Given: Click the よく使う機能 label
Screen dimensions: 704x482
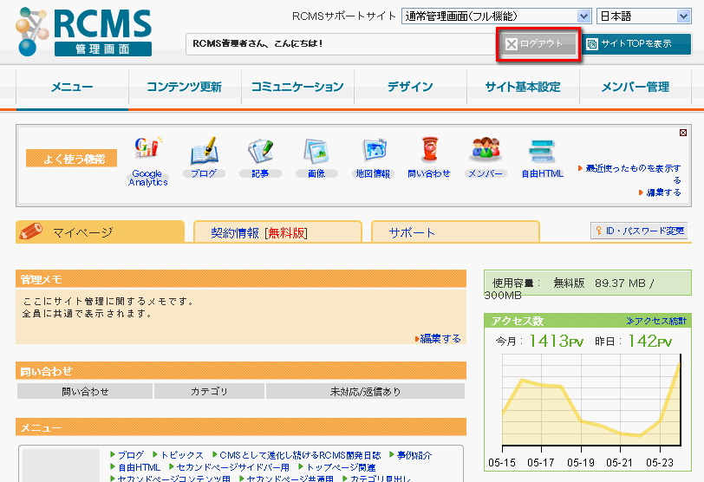Looking at the screenshot, I should 71,158.
